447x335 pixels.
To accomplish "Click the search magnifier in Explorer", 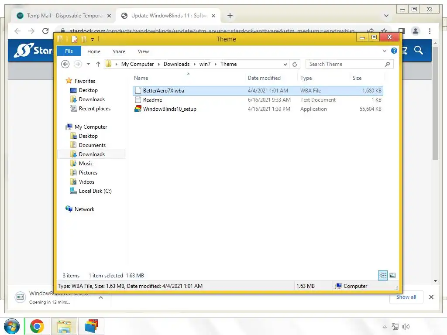I will (387, 64).
